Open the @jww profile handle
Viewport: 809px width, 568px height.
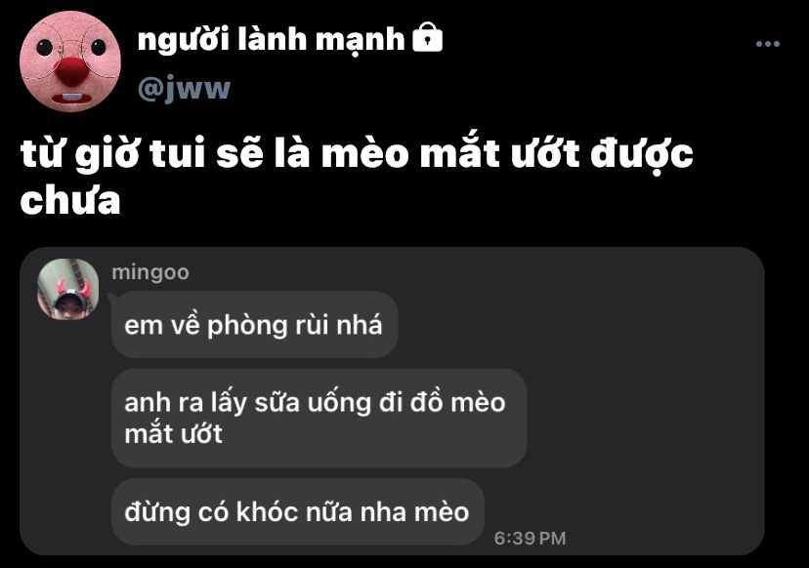[x=185, y=89]
